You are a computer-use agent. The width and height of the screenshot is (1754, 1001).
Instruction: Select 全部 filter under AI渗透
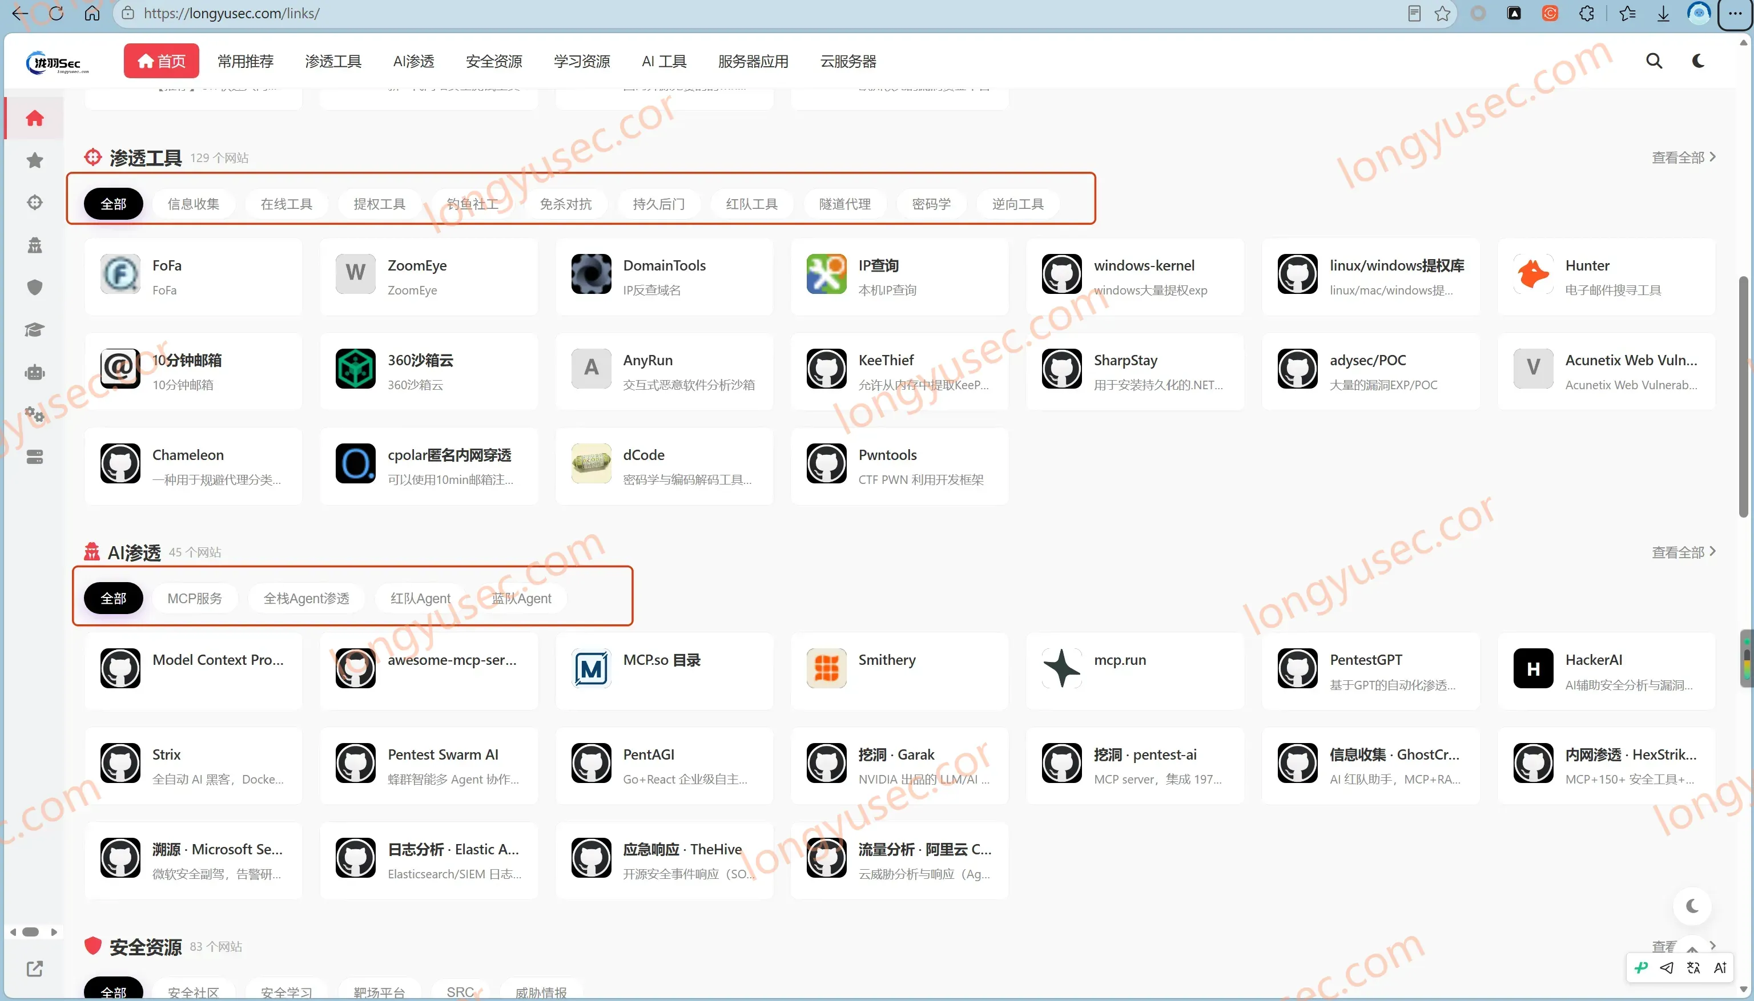click(x=114, y=599)
